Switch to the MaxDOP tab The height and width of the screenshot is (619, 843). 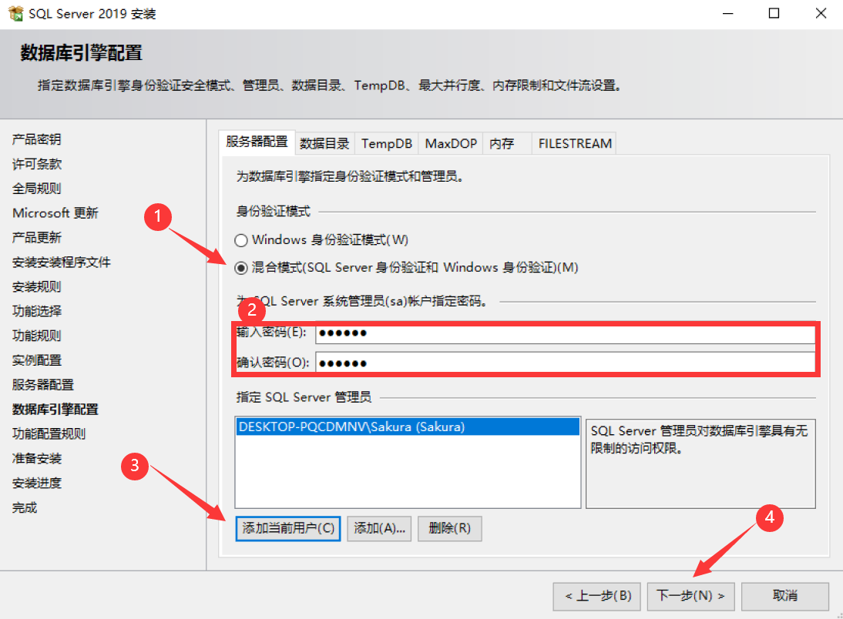pyautogui.click(x=451, y=143)
